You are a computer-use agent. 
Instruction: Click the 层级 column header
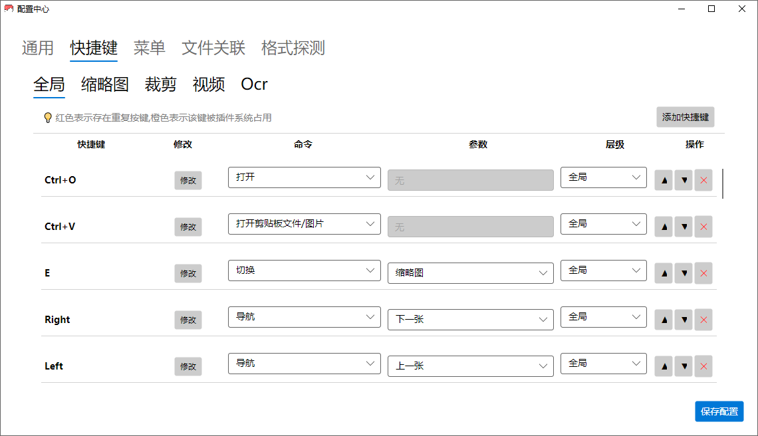click(615, 144)
